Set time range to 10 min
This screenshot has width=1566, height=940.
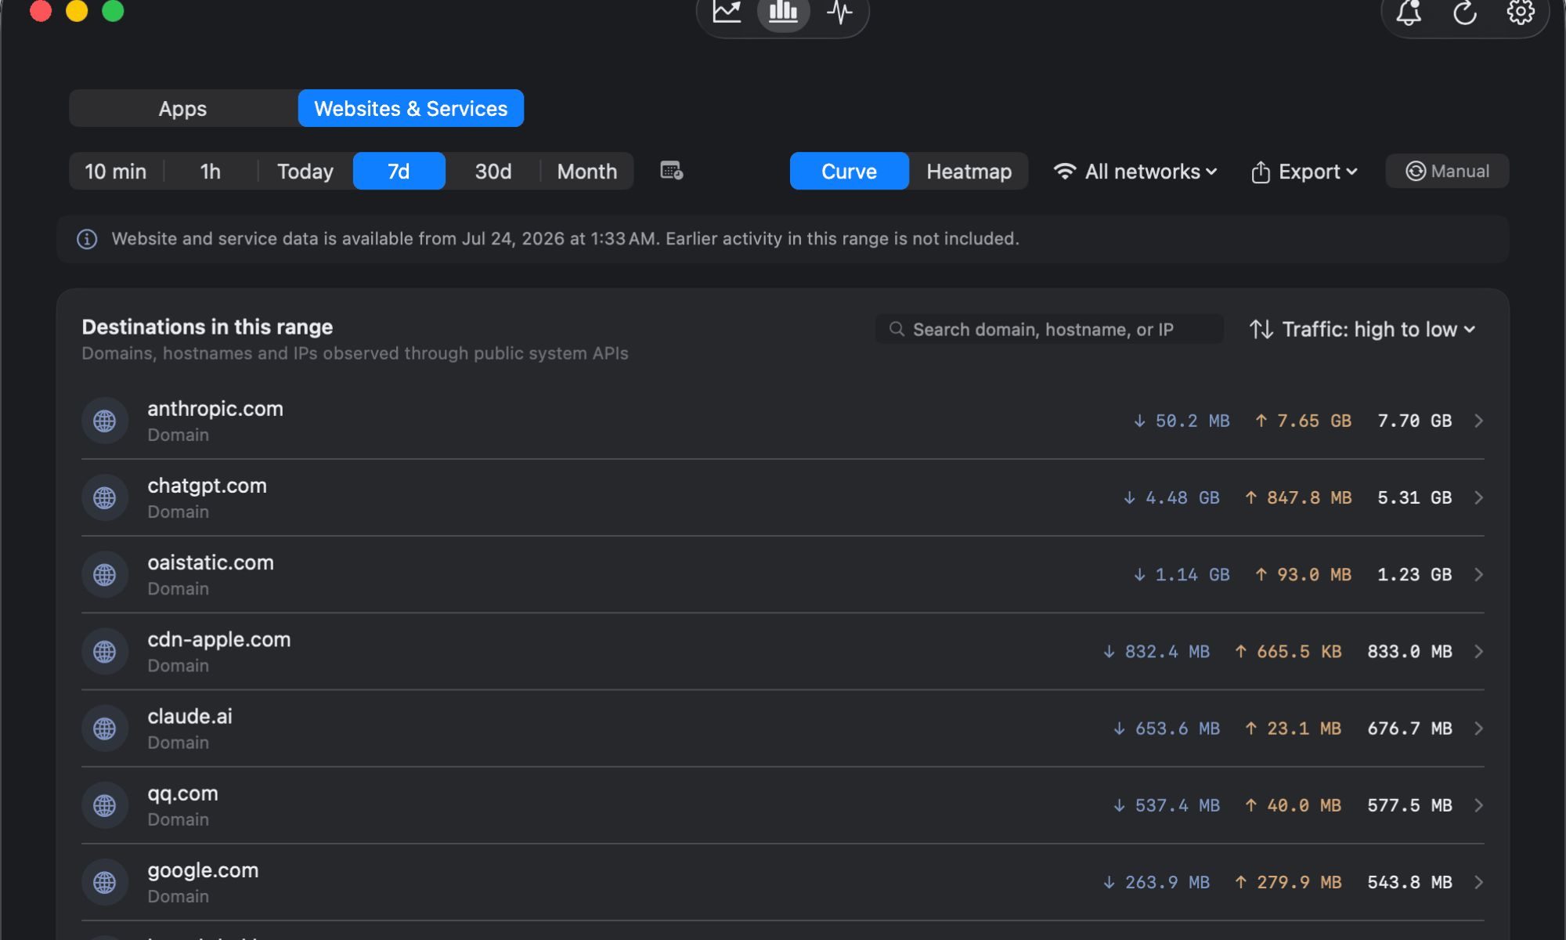click(116, 171)
